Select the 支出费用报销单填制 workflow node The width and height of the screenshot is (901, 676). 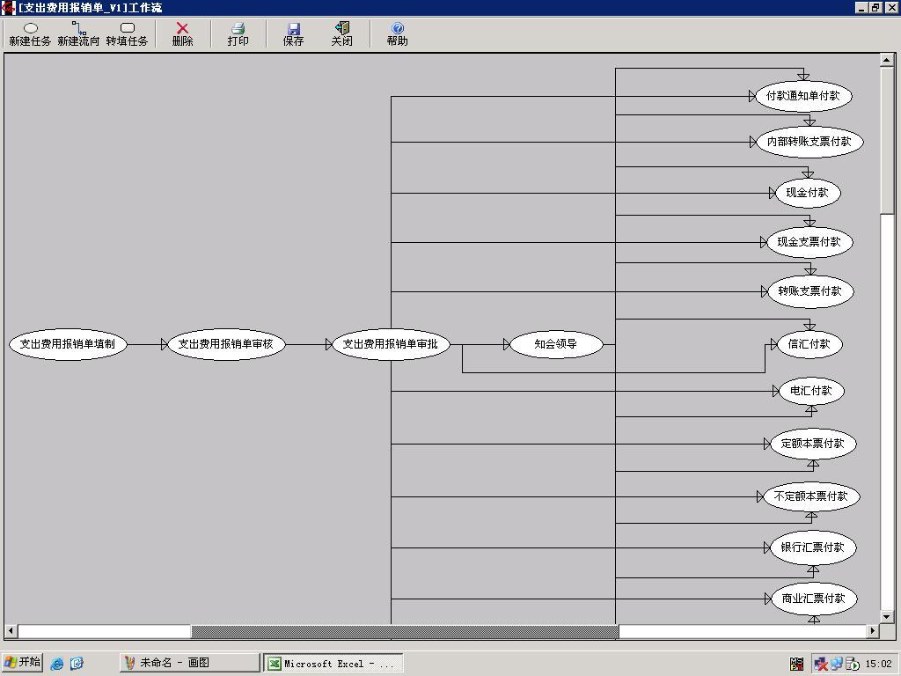point(68,344)
